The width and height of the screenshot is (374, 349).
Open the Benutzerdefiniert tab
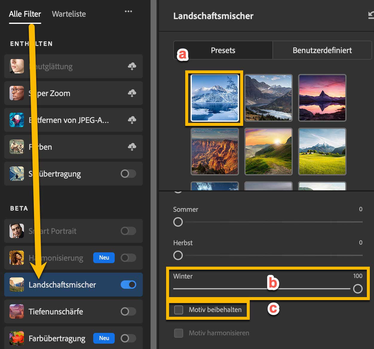click(322, 50)
